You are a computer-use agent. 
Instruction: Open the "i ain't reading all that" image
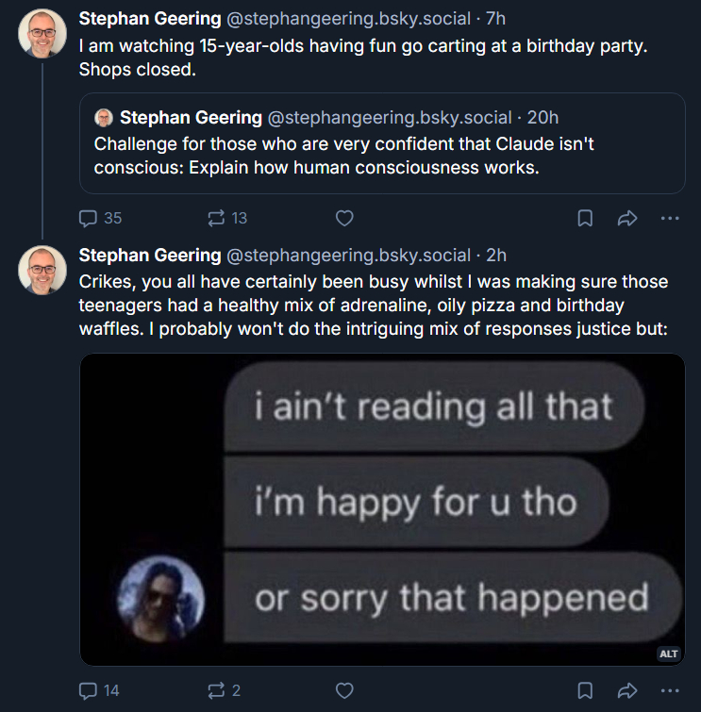pyautogui.click(x=381, y=509)
